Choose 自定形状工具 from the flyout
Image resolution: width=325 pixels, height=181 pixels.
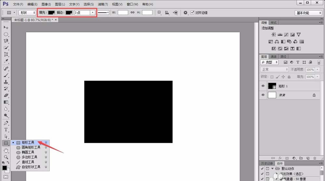(31, 167)
